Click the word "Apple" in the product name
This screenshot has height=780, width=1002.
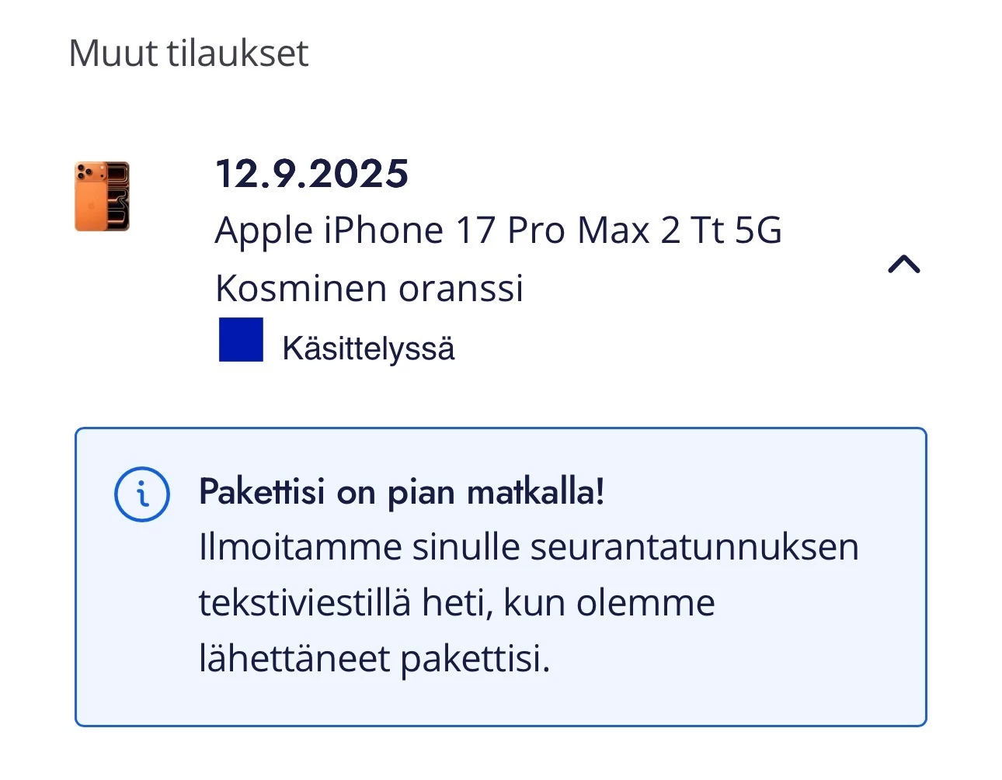[264, 231]
